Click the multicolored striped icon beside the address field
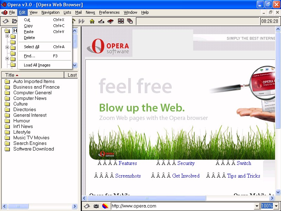The width and height of the screenshot is (281, 211). [x=105, y=206]
